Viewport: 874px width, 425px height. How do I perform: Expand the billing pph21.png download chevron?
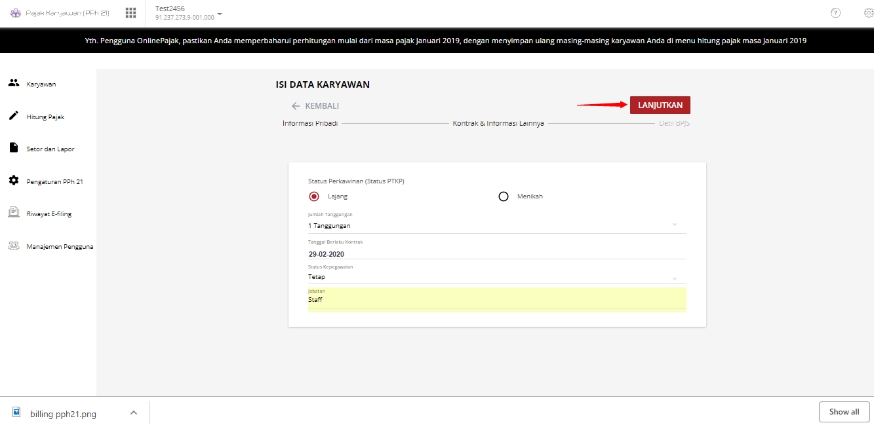coord(134,413)
